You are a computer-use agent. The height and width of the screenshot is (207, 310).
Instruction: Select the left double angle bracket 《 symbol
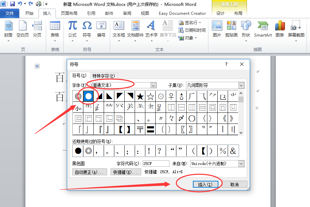point(223,118)
